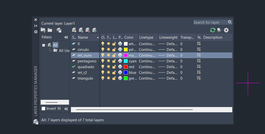This screenshot has height=134, width=265.
Task: Click the New Layer icon
Action: (74, 30)
